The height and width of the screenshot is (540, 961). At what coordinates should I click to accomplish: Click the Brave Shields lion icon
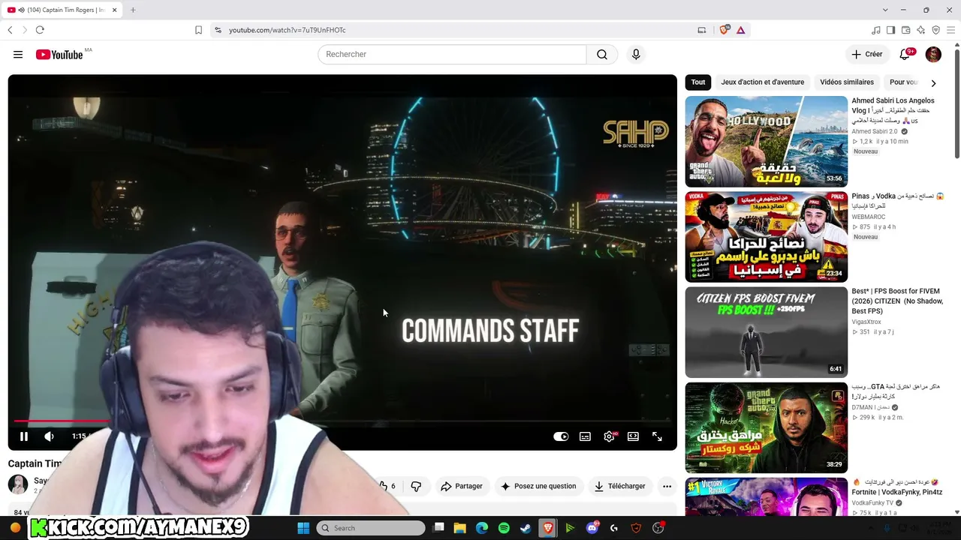[x=724, y=30]
